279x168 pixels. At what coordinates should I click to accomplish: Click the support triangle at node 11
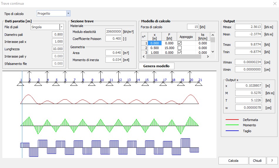[110, 84]
